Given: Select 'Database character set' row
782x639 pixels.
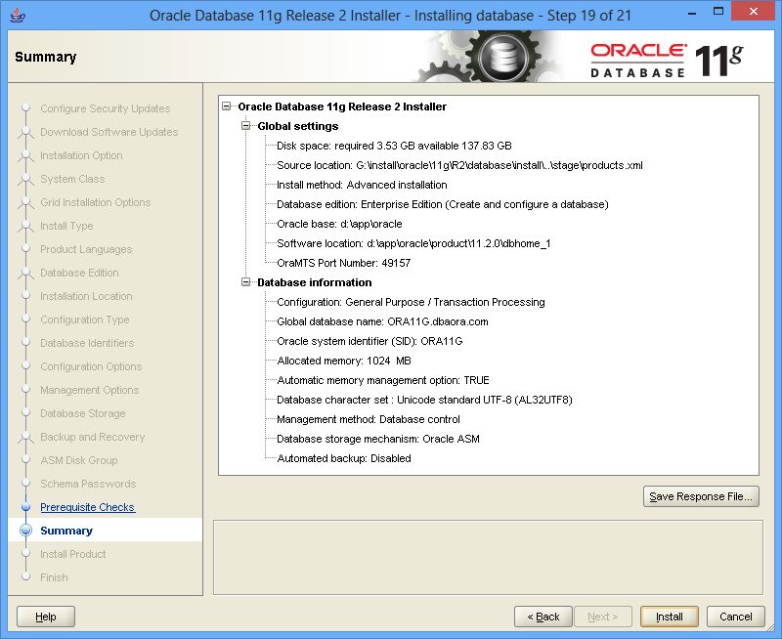Looking at the screenshot, I should pos(424,400).
